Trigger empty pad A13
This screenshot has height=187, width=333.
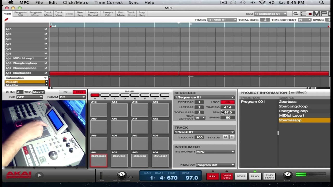(x=99, y=110)
